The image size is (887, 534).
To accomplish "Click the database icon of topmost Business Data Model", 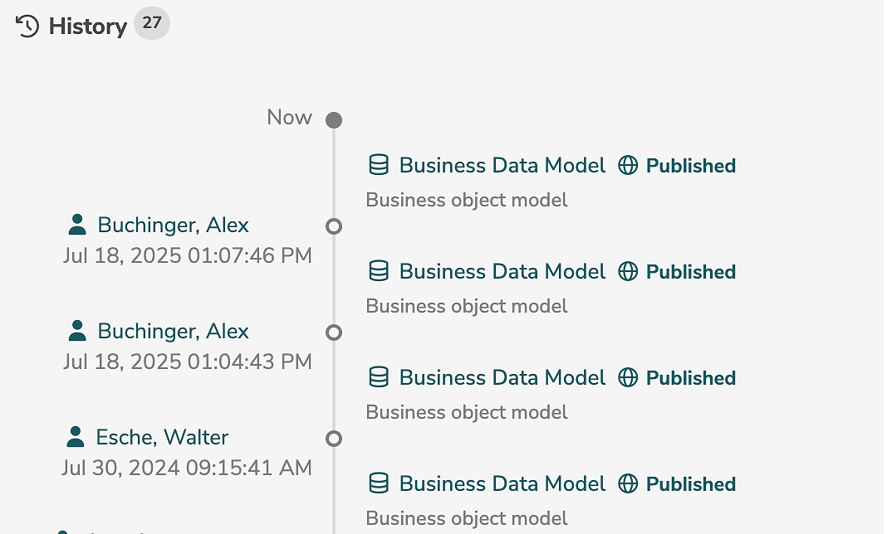I will click(x=379, y=166).
